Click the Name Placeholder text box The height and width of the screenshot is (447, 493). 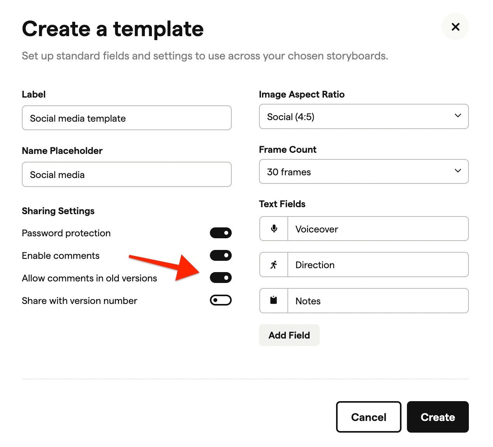[127, 175]
